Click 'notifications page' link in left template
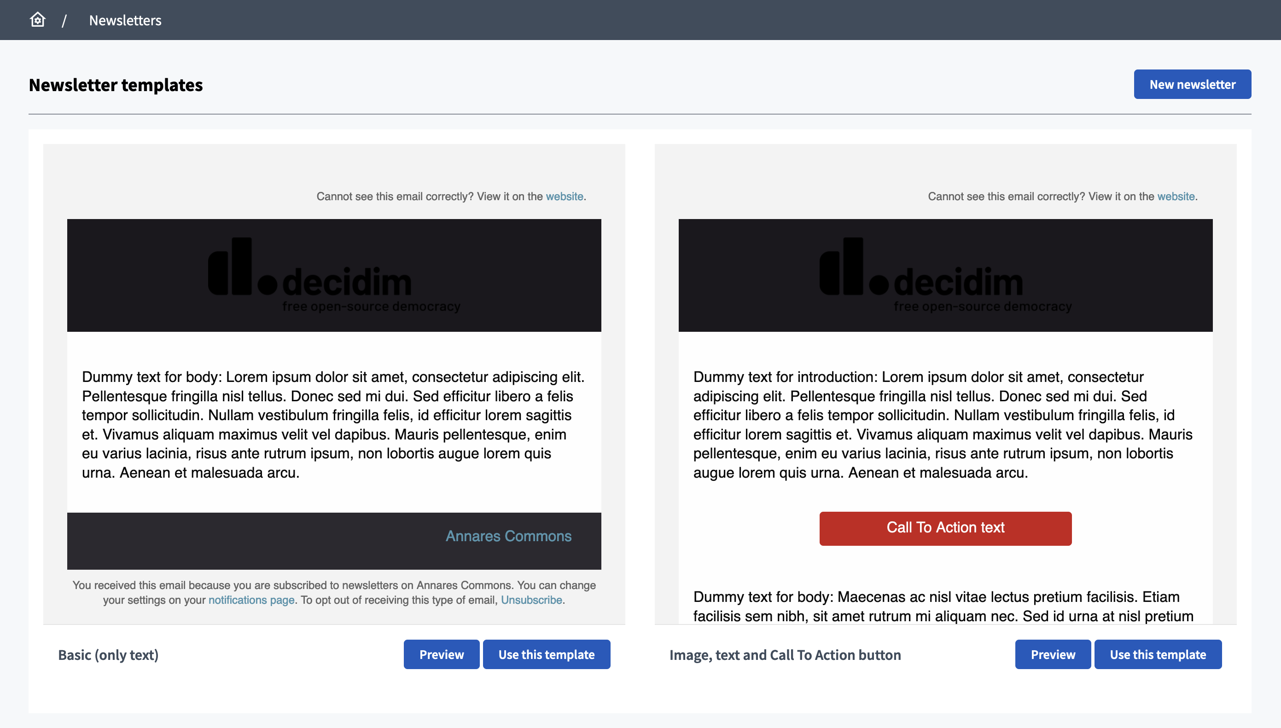Viewport: 1281px width, 728px height. click(x=251, y=600)
